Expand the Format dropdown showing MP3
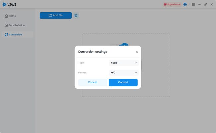This screenshot has height=133, width=216. point(124,72)
